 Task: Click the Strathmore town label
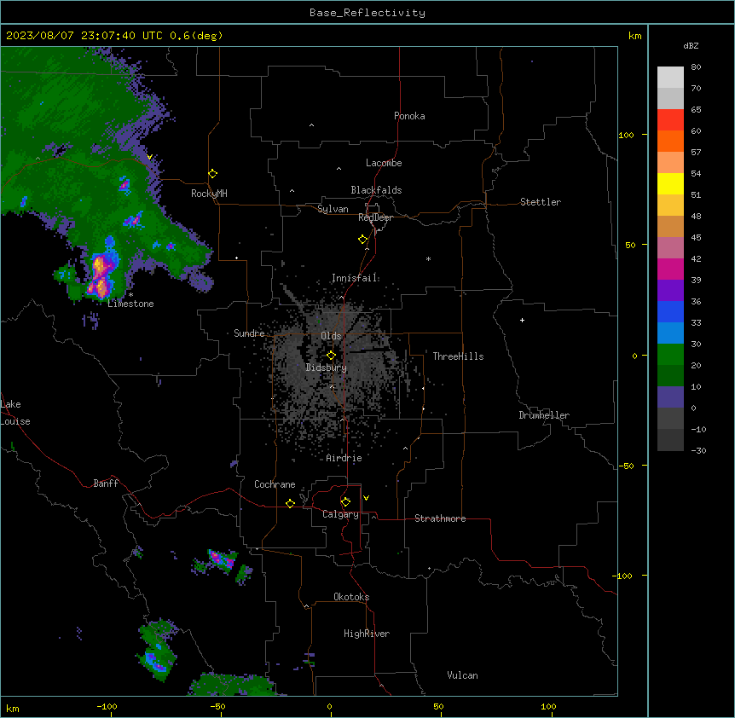pyautogui.click(x=440, y=518)
